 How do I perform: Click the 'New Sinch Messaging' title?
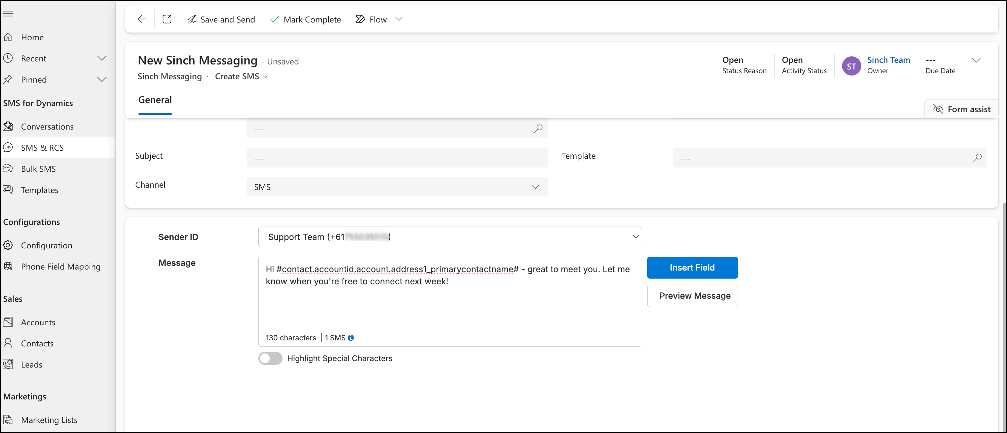[198, 60]
